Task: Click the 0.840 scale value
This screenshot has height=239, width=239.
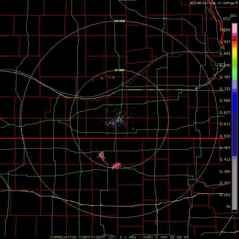Action: click(225, 65)
